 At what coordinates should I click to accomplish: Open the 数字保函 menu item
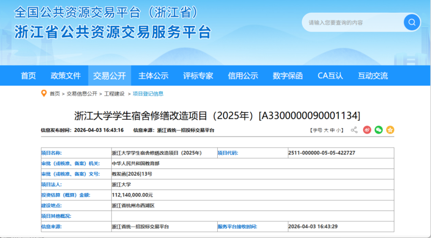288,76
